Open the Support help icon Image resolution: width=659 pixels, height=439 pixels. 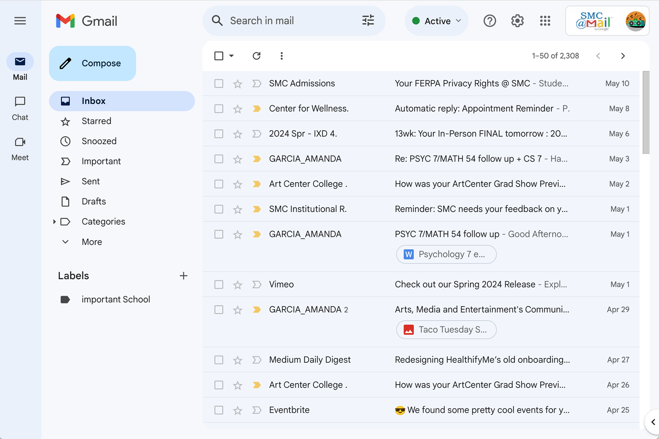489,21
